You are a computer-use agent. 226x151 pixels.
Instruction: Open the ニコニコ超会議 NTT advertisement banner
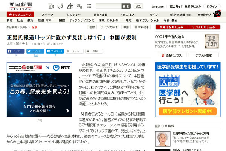pos(39,89)
